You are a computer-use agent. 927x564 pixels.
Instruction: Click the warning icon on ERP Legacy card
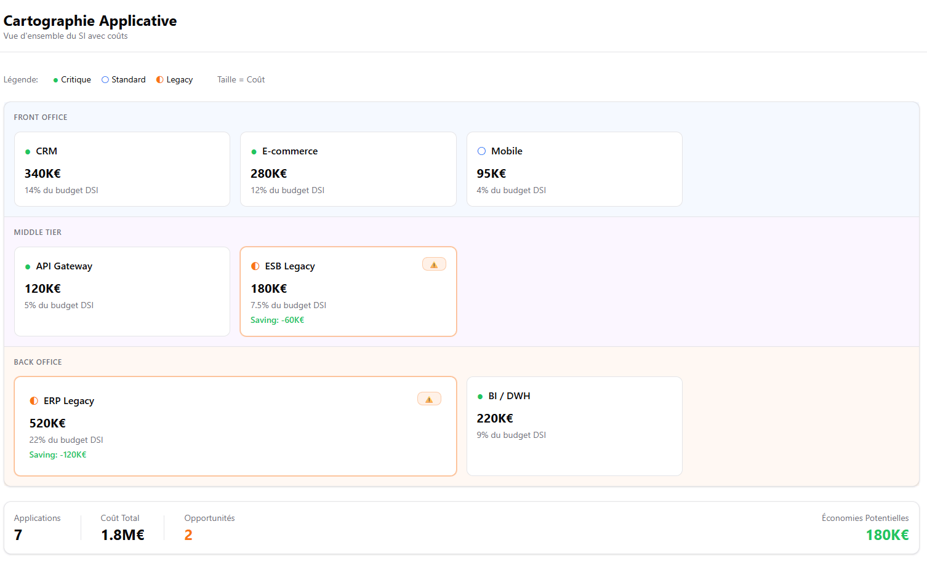429,399
